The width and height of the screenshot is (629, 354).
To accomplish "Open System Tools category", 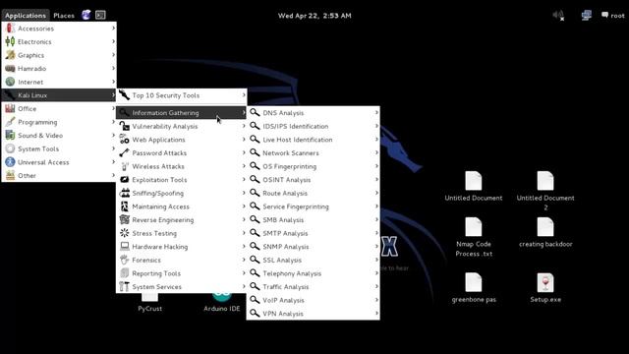I will (x=59, y=148).
